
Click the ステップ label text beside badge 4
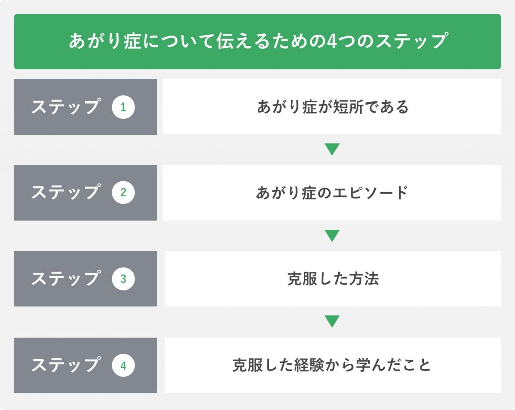[65, 365]
